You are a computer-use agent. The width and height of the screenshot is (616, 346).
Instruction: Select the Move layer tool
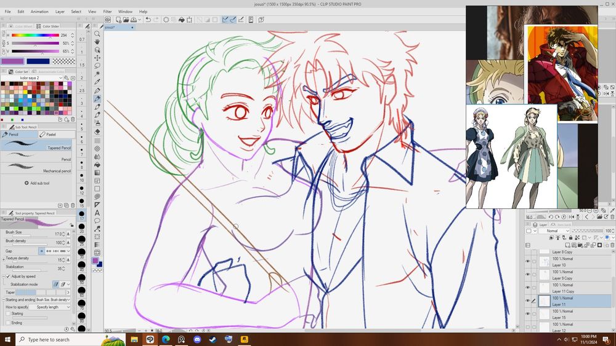(x=97, y=58)
